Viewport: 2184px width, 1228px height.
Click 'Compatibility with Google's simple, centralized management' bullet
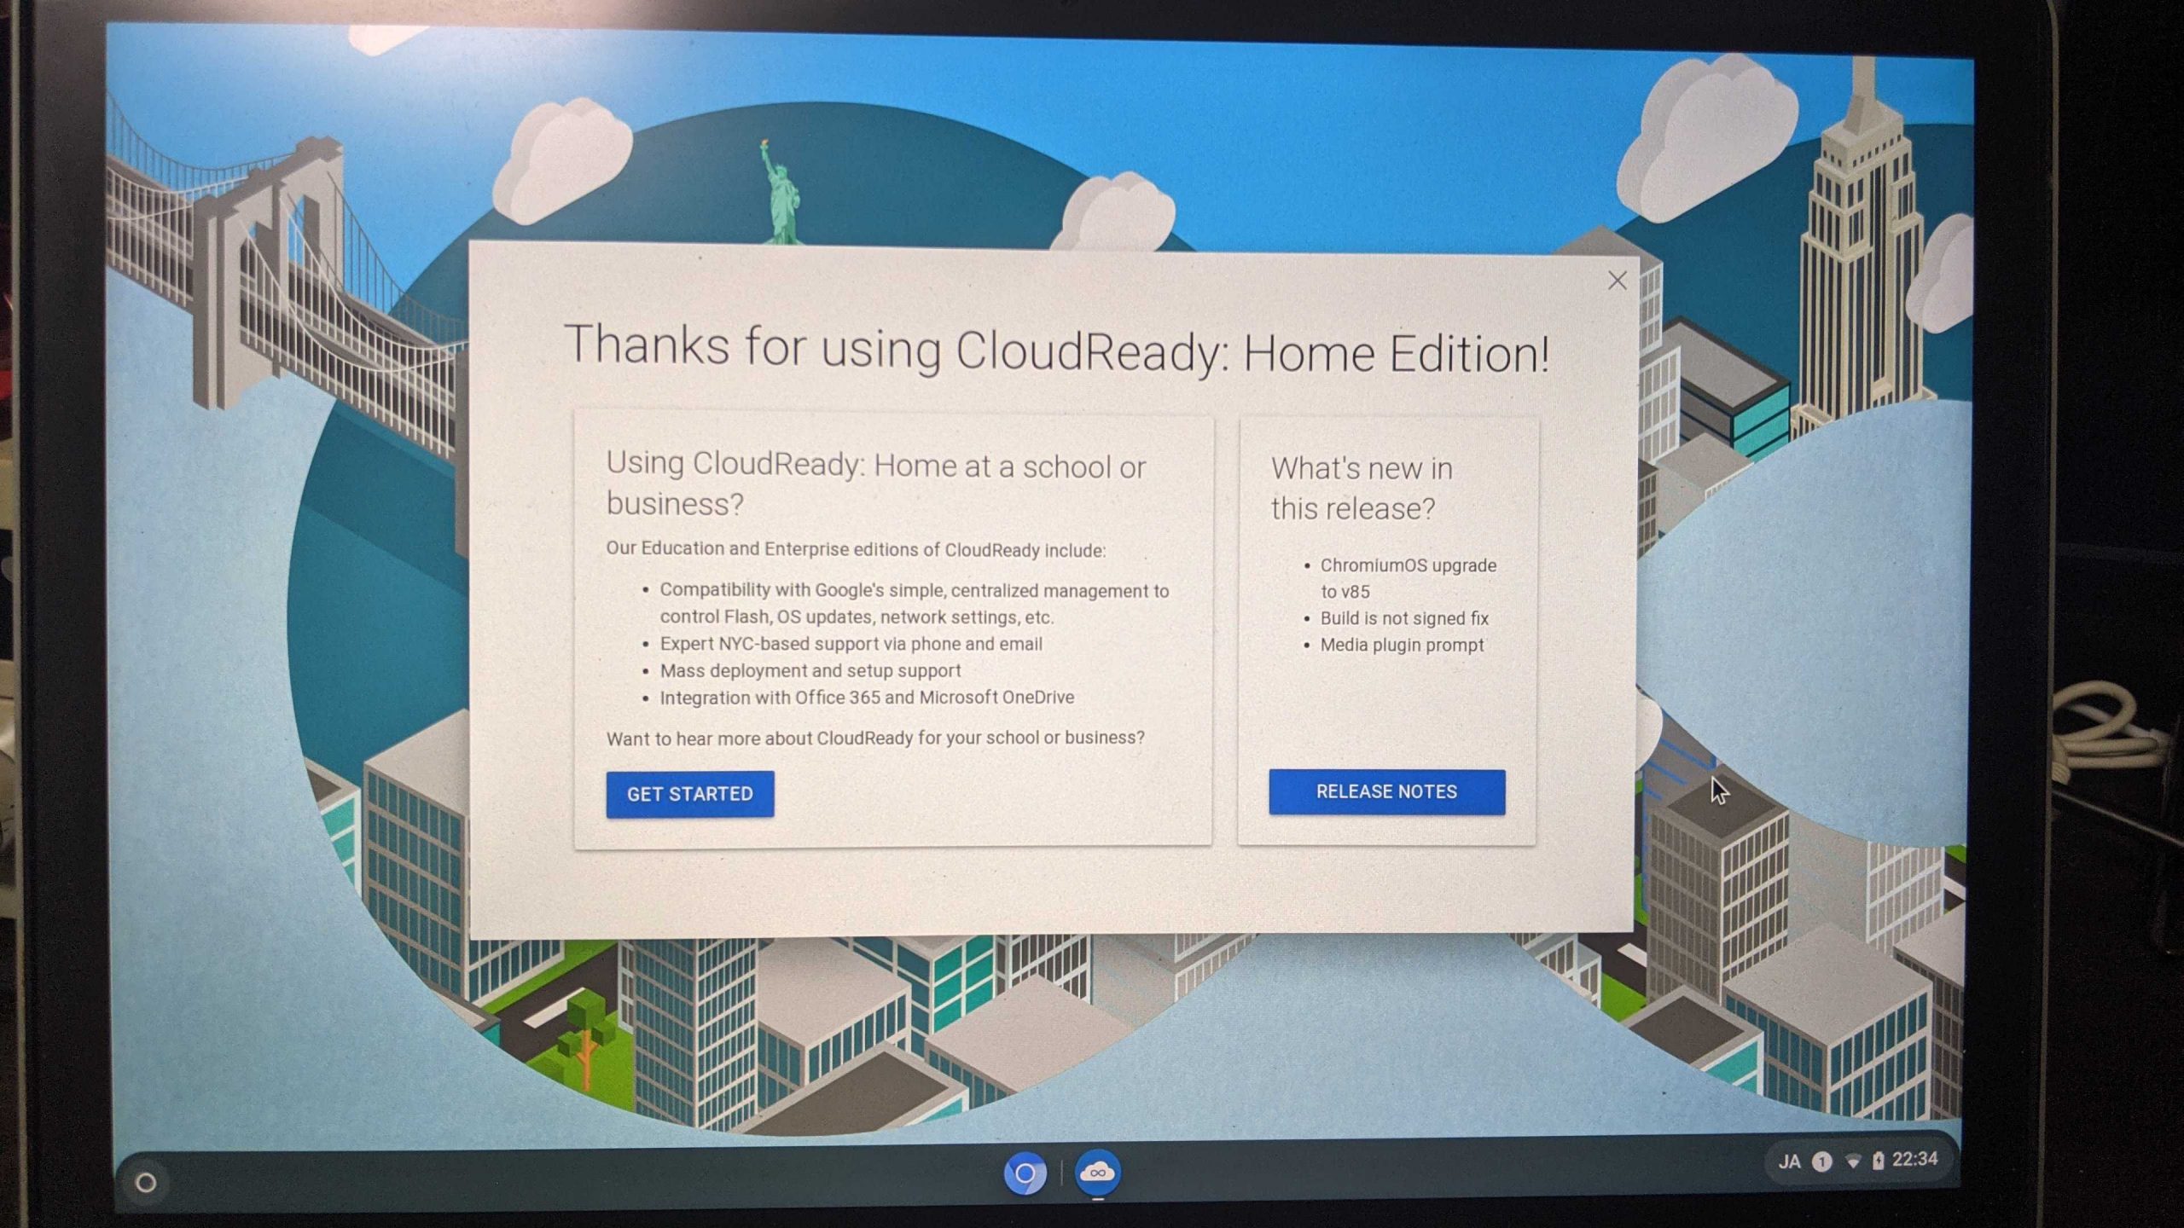[914, 603]
